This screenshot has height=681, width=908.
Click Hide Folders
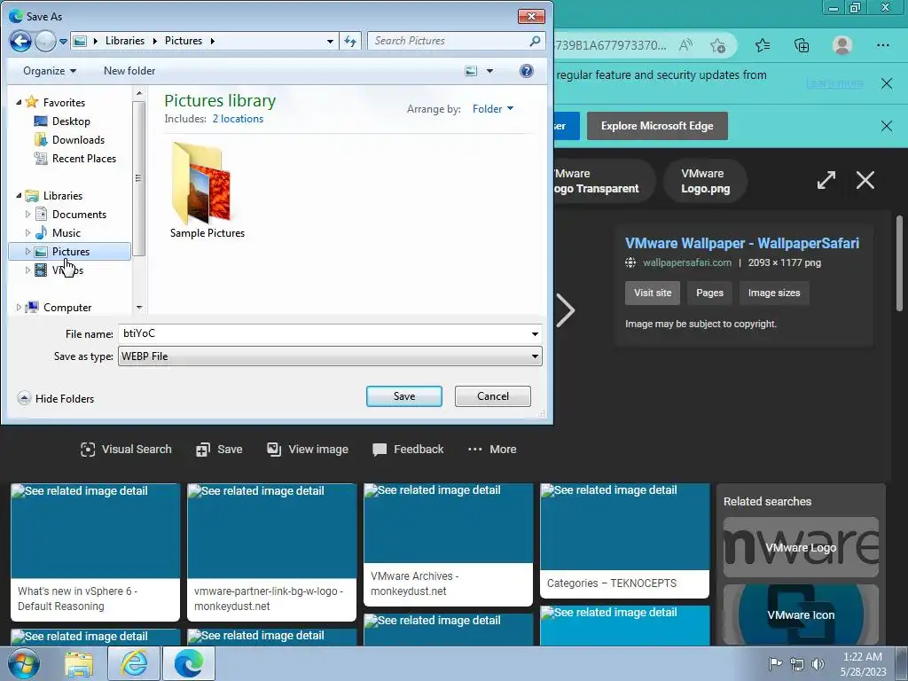coord(56,398)
